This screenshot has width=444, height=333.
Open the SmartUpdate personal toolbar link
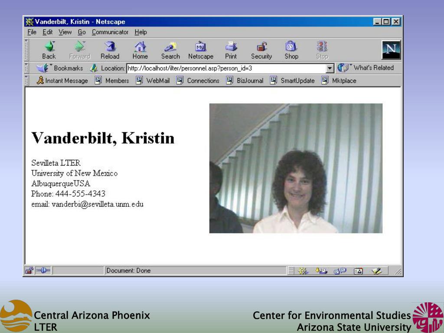tap(292, 81)
